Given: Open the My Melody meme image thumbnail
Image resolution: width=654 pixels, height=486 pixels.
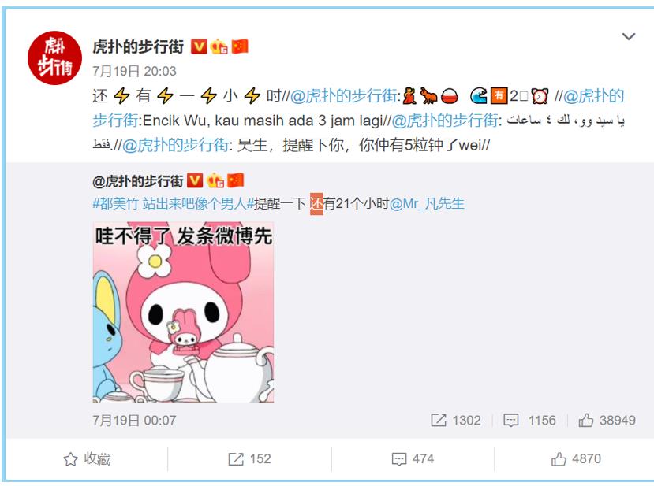Looking at the screenshot, I should (183, 313).
